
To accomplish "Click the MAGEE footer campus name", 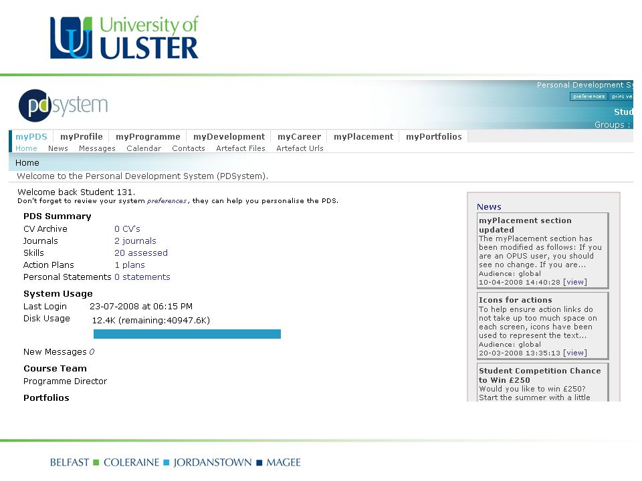I will click(x=284, y=462).
